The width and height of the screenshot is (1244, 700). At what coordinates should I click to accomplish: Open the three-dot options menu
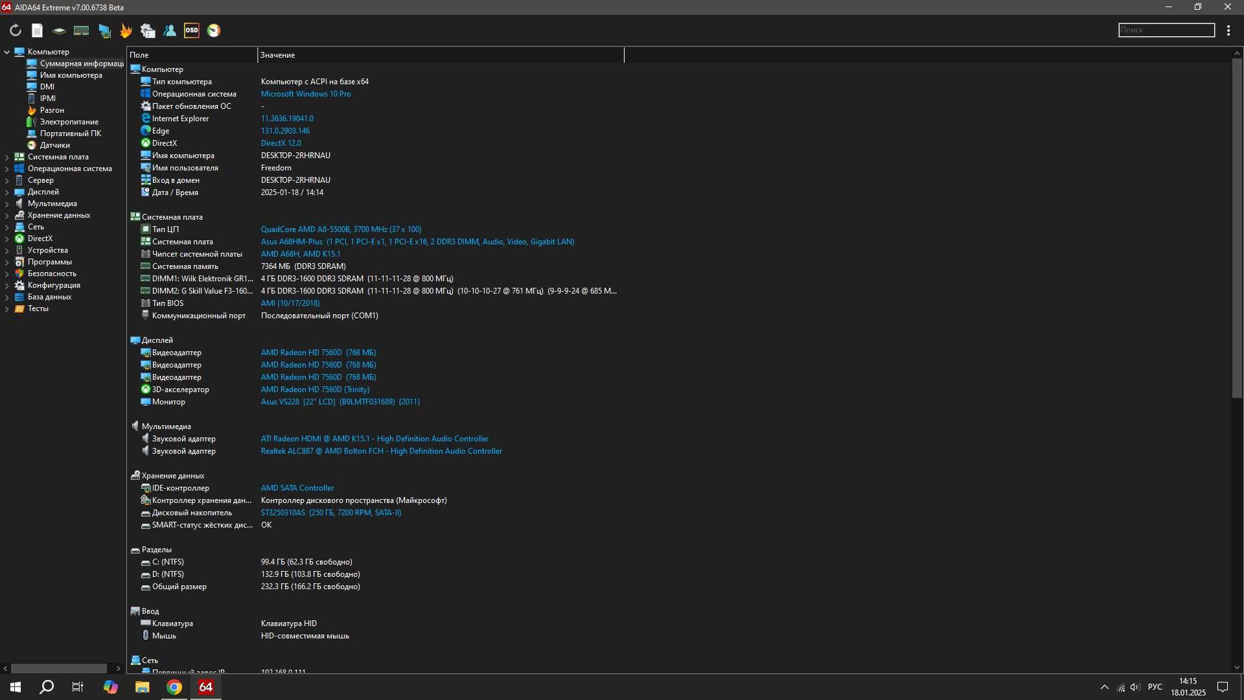[1228, 30]
